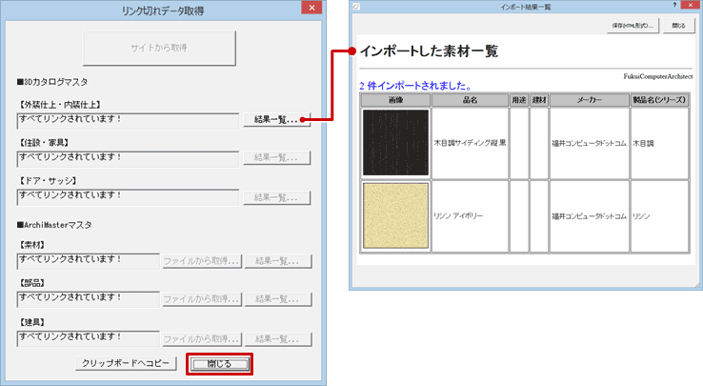Click the ドア・サッシ status field
Image resolution: width=703 pixels, height=386 pixels.
point(129,197)
